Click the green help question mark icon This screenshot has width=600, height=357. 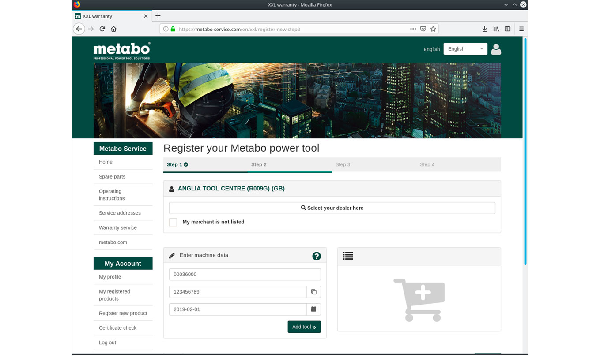click(316, 256)
